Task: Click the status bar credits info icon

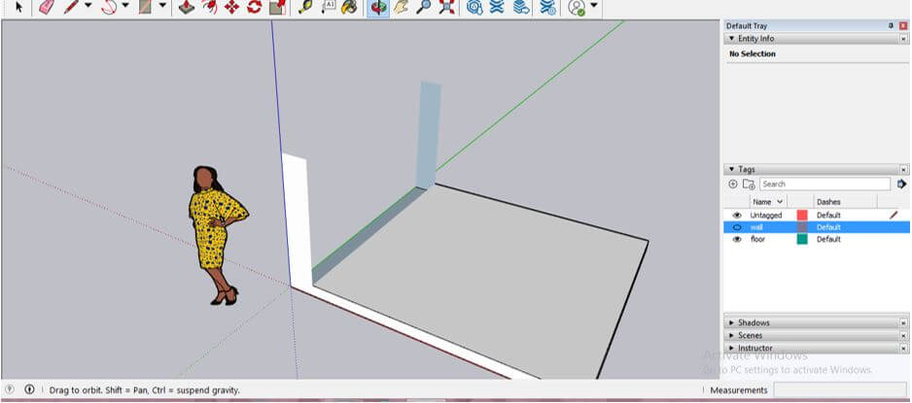Action: [29, 389]
